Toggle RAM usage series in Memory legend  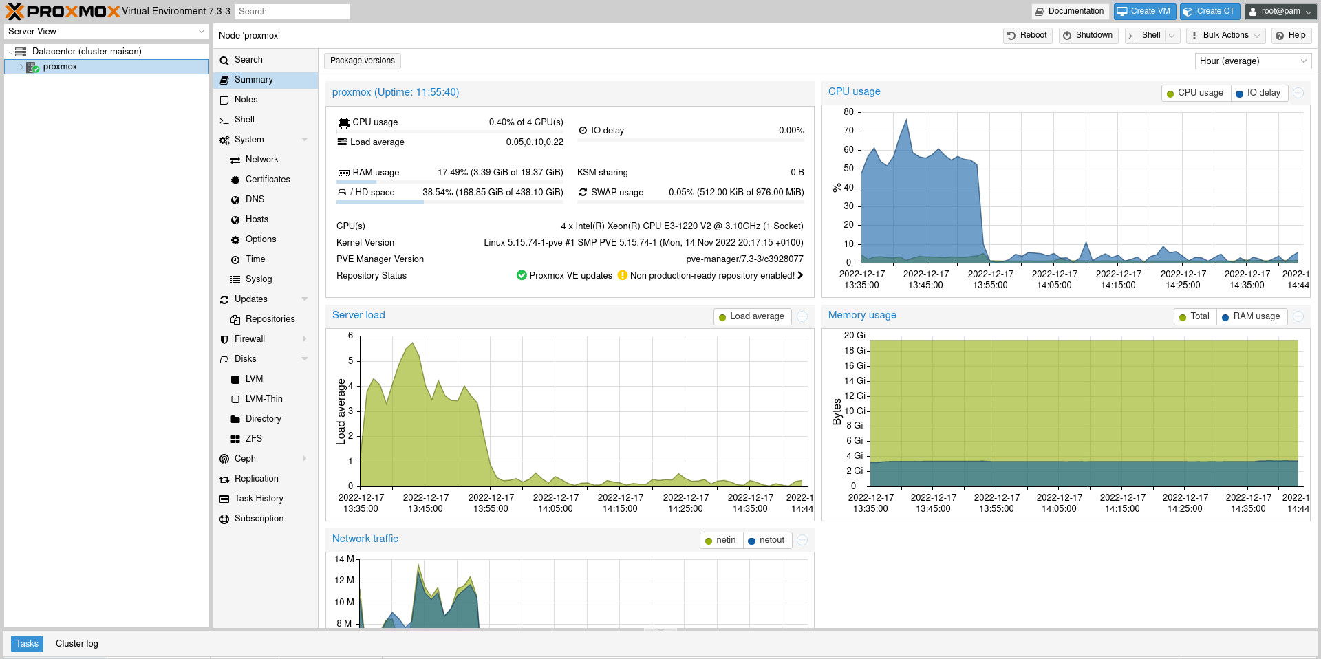click(1252, 316)
